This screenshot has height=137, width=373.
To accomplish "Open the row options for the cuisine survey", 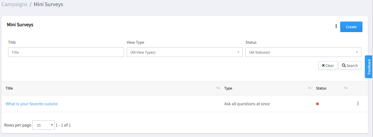I will [x=358, y=104].
